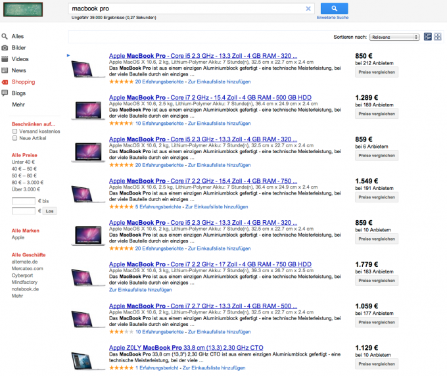Click the minimum price input field
447x376 pixels.
[x=24, y=200]
